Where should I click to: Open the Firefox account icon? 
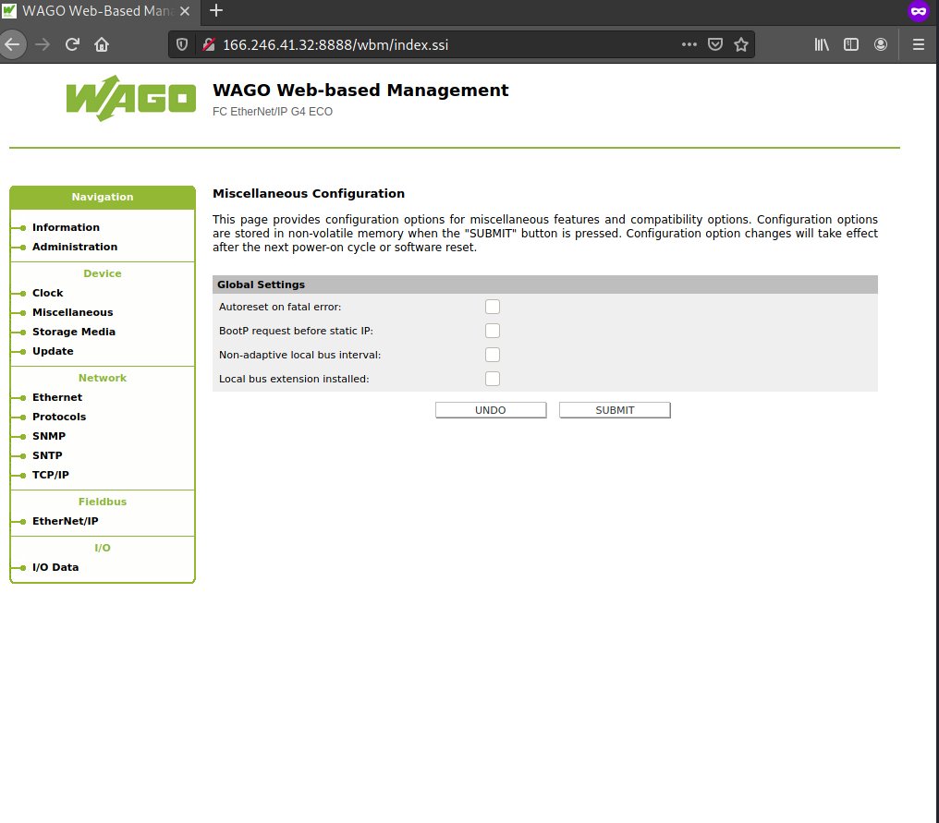pos(880,44)
